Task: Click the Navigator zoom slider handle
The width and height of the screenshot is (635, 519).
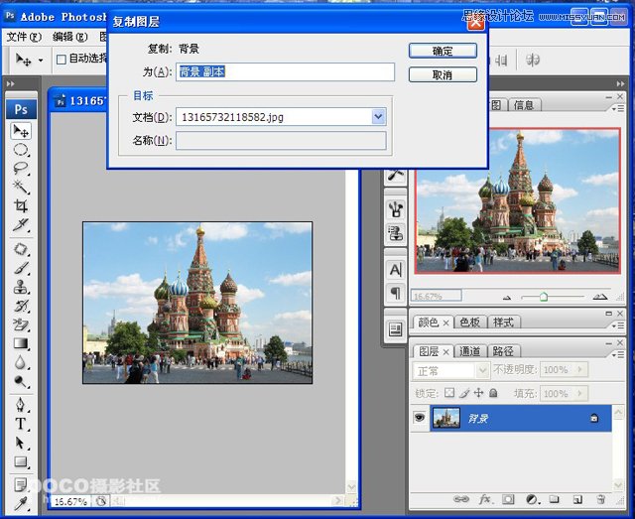Action: click(x=543, y=297)
